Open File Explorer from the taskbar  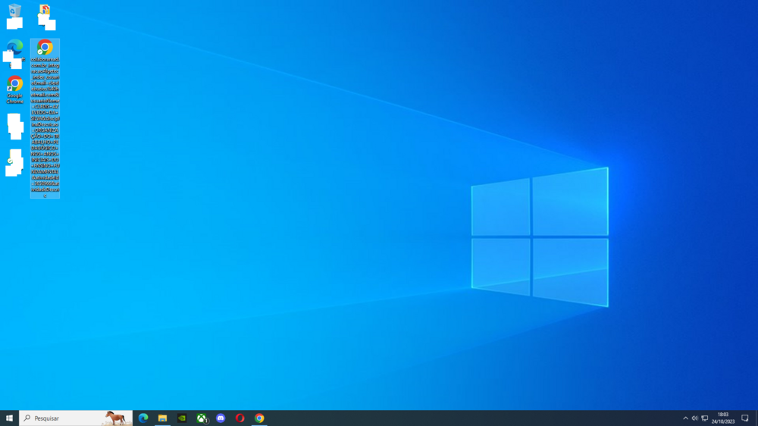[162, 418]
